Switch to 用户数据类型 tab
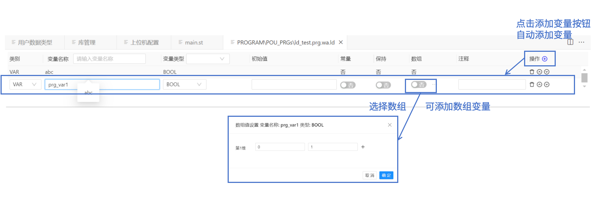 click(35, 42)
